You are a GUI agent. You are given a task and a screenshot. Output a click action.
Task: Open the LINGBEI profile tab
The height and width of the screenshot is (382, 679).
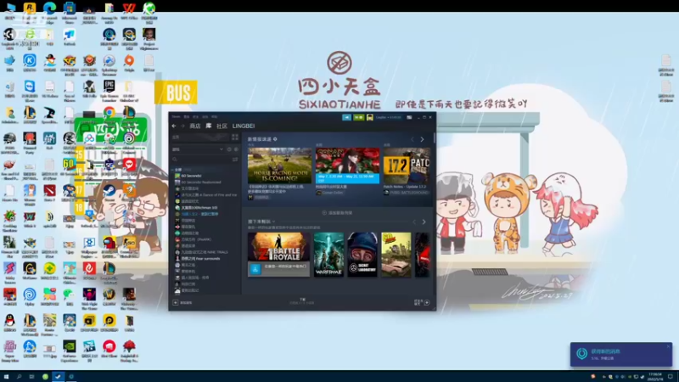coord(244,126)
